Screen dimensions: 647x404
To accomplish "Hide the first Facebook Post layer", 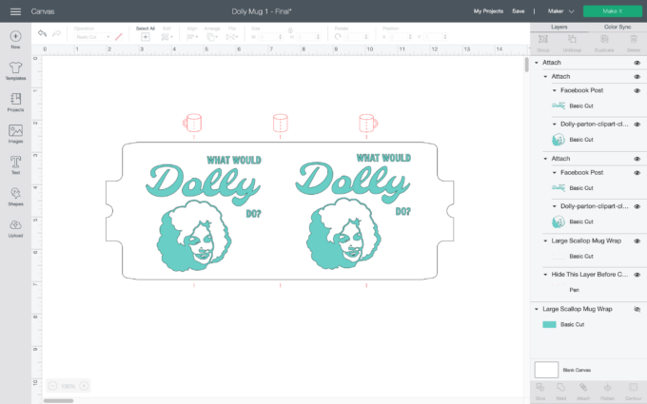I will [x=637, y=90].
